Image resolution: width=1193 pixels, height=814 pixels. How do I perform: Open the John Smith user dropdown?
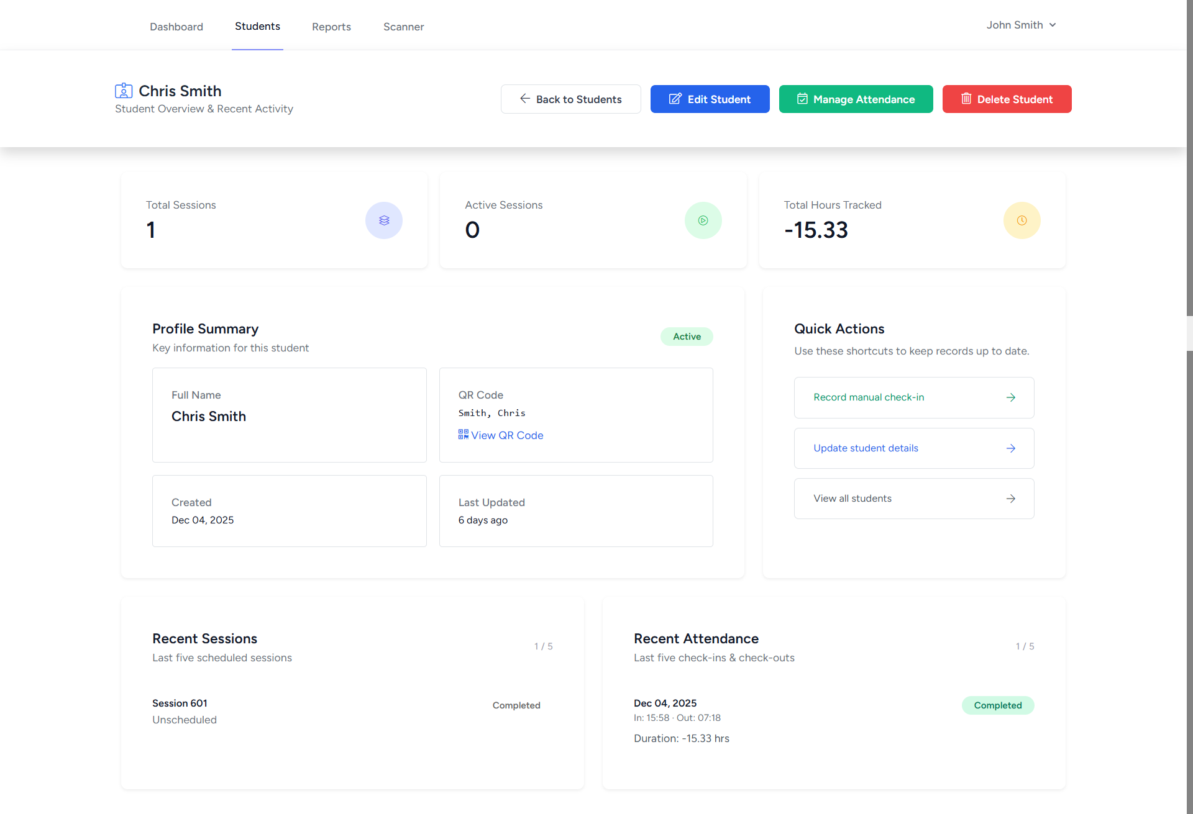pyautogui.click(x=1021, y=25)
